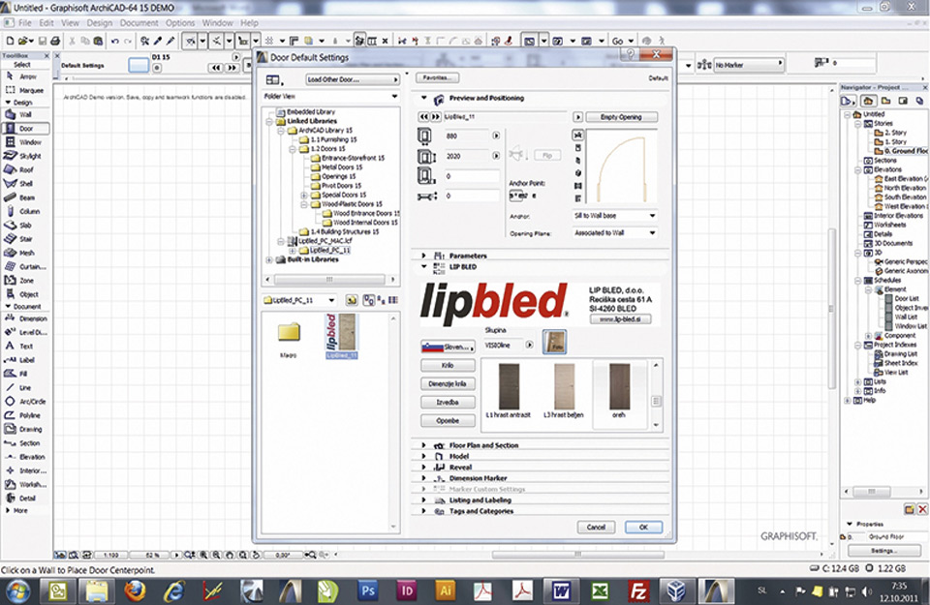Click the door width field showing 880
The image size is (930, 605).
(467, 136)
